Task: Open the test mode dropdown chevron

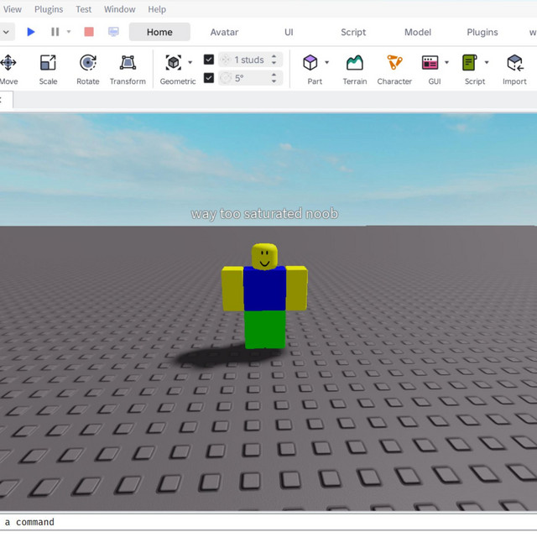Action: tap(6, 32)
